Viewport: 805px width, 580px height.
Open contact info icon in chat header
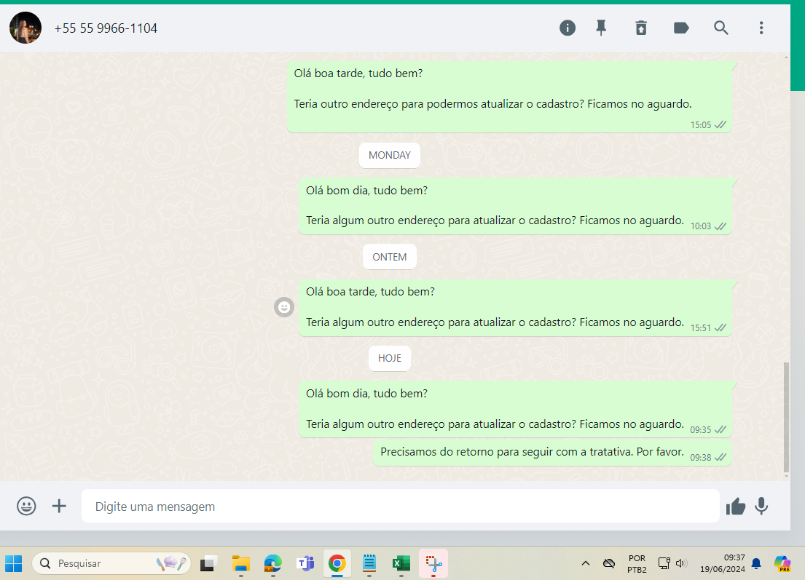[568, 28]
